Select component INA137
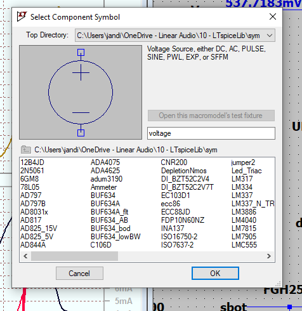Image resolution: width=302 pixels, height=311 pixels. pos(173,228)
